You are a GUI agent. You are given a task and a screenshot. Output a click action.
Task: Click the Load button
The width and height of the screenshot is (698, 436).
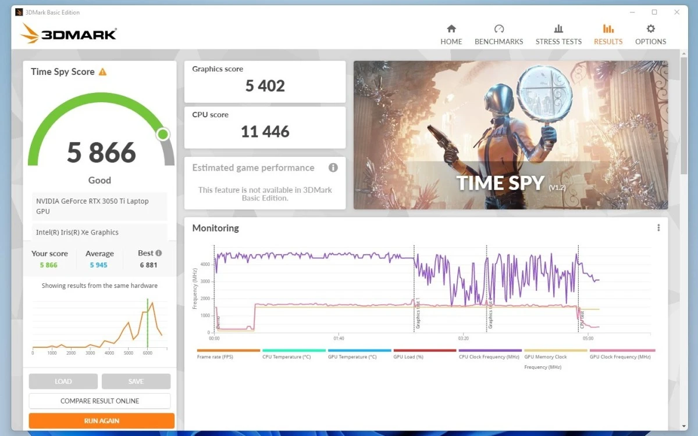click(x=63, y=381)
